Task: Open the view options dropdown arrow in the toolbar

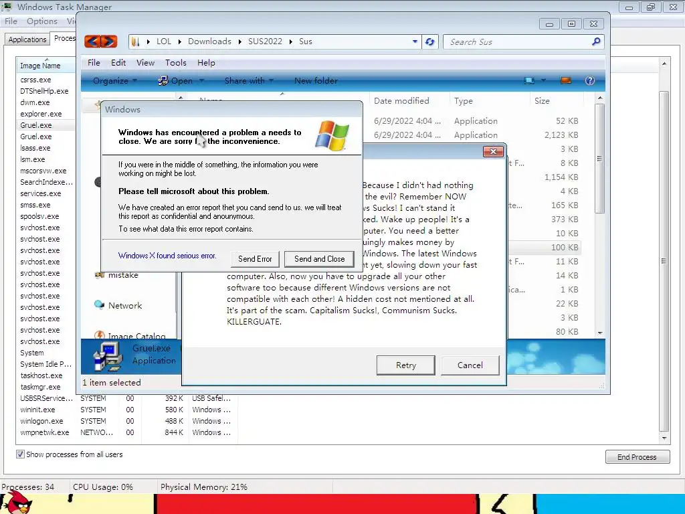Action: coord(543,80)
